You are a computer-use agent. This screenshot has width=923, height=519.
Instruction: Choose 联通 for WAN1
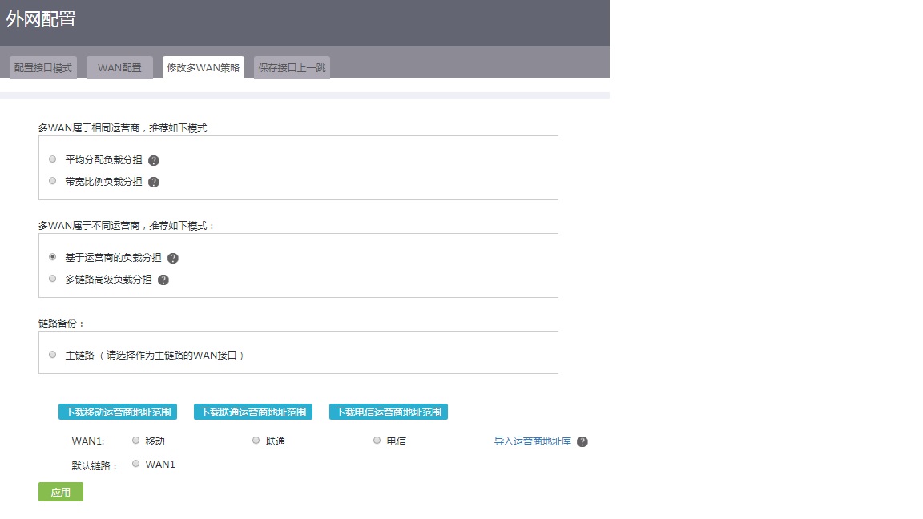point(256,441)
